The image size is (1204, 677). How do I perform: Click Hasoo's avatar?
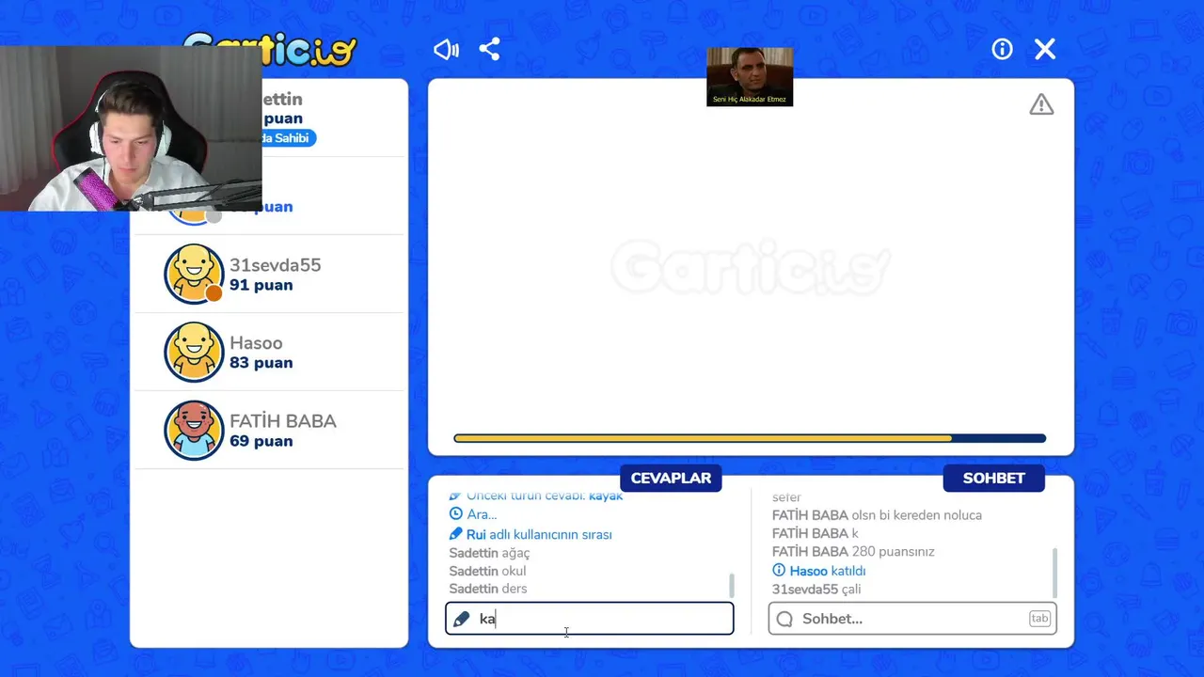pos(194,352)
